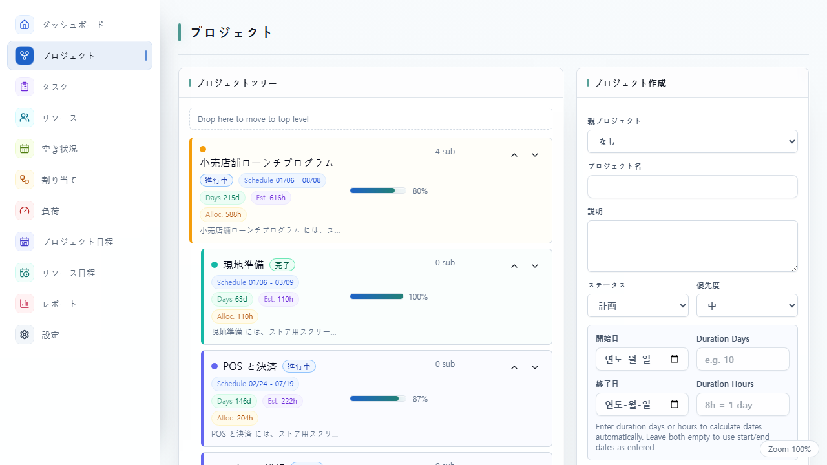Click the プロジェクト名 input field
This screenshot has height=465, width=827.
[693, 187]
